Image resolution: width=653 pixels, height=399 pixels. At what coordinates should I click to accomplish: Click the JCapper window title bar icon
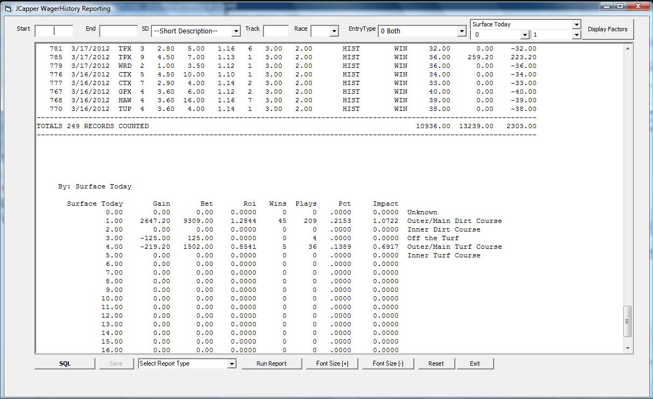coord(8,9)
